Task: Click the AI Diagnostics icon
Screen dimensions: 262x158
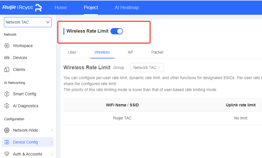Action: (7, 106)
